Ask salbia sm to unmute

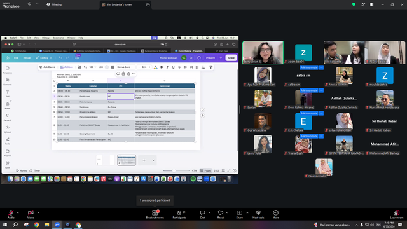(x=309, y=67)
